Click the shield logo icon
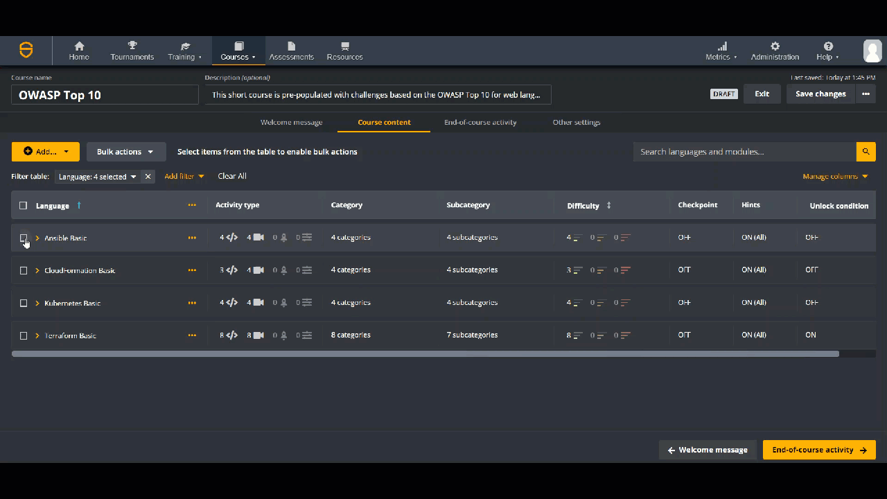 (x=26, y=50)
